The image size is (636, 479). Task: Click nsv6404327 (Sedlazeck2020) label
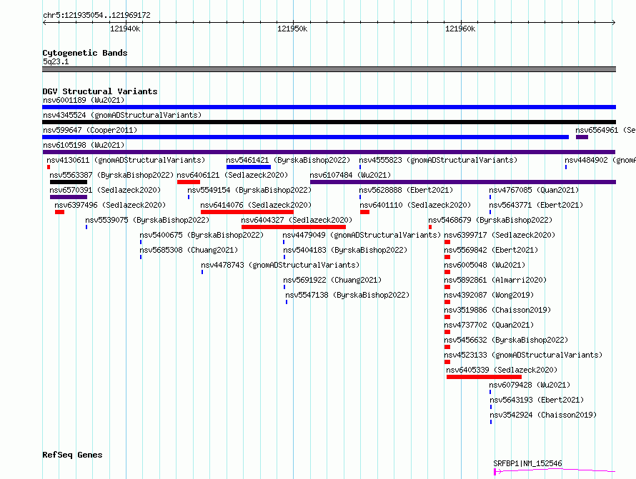coord(297,220)
